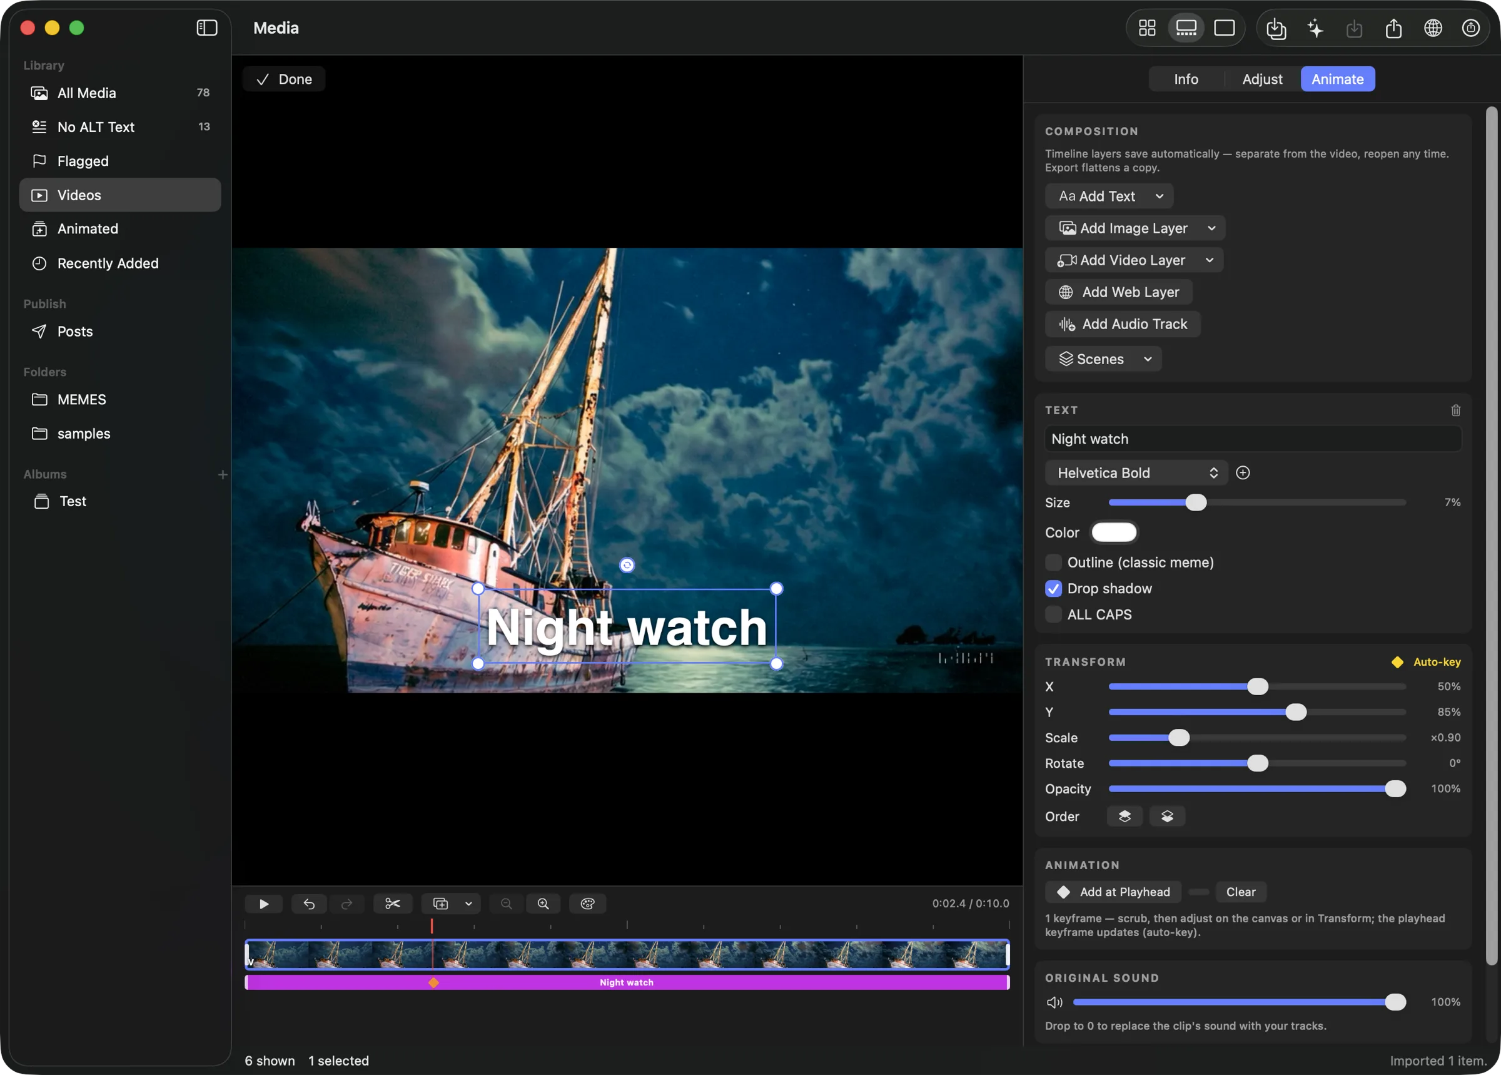Open the No ALT Text list
The image size is (1501, 1075).
coord(119,126)
